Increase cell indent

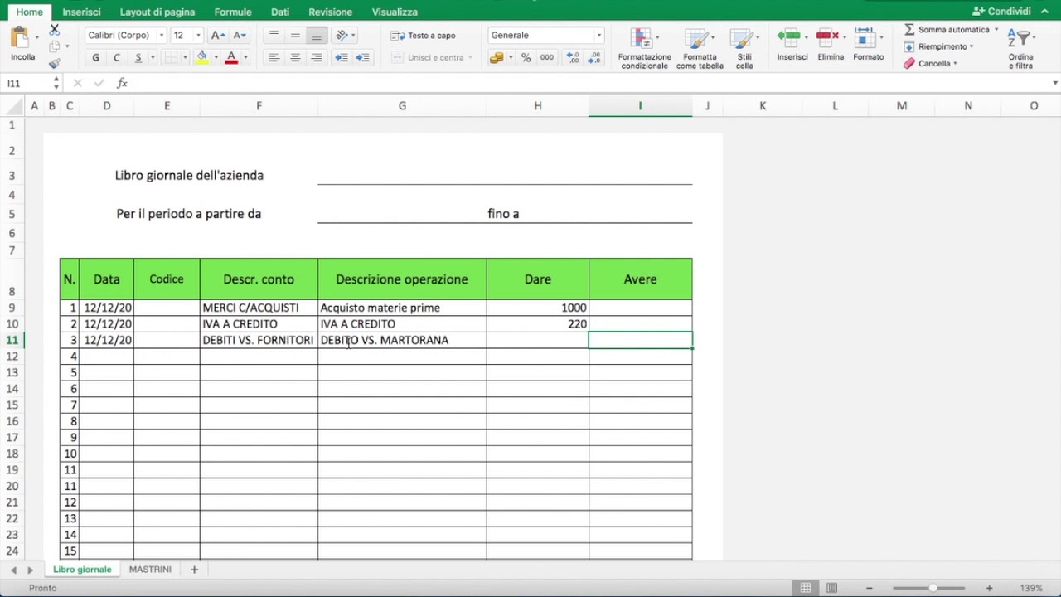362,58
